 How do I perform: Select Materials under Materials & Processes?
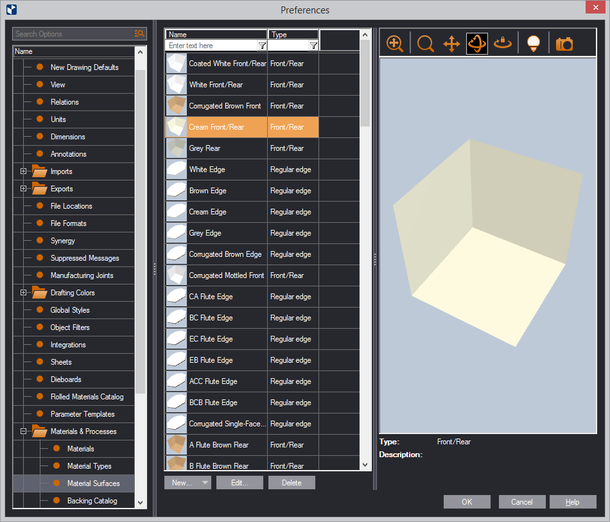point(80,449)
